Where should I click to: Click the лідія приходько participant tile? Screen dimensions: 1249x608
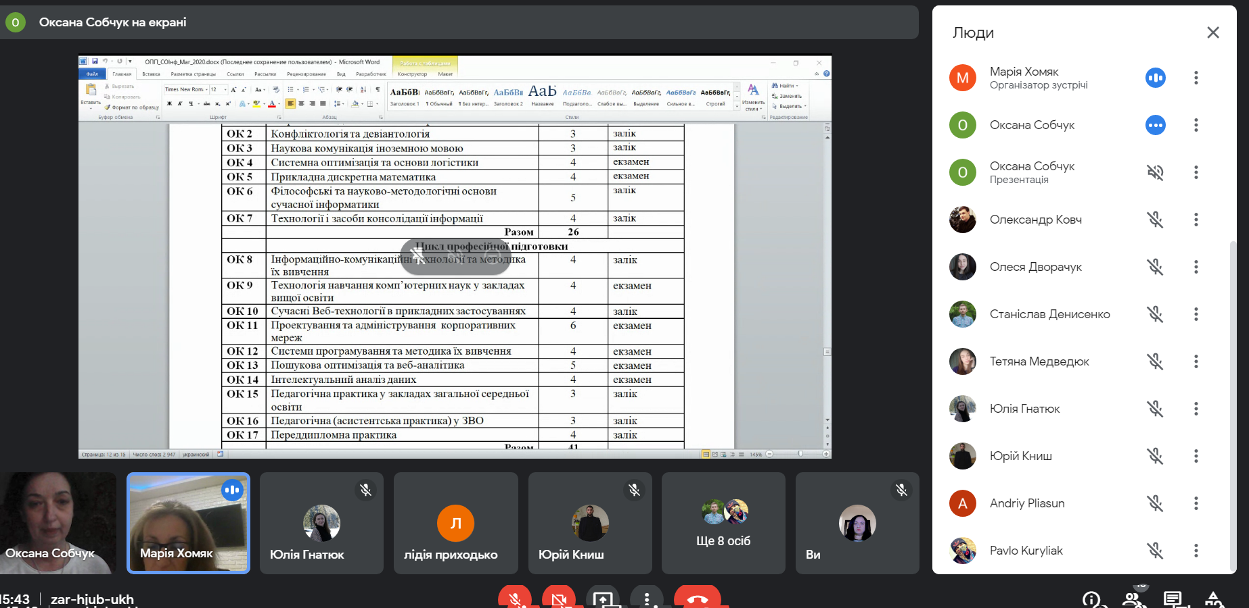[x=455, y=523]
